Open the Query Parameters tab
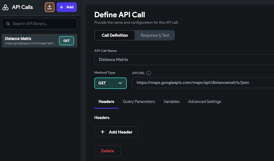 (x=139, y=102)
